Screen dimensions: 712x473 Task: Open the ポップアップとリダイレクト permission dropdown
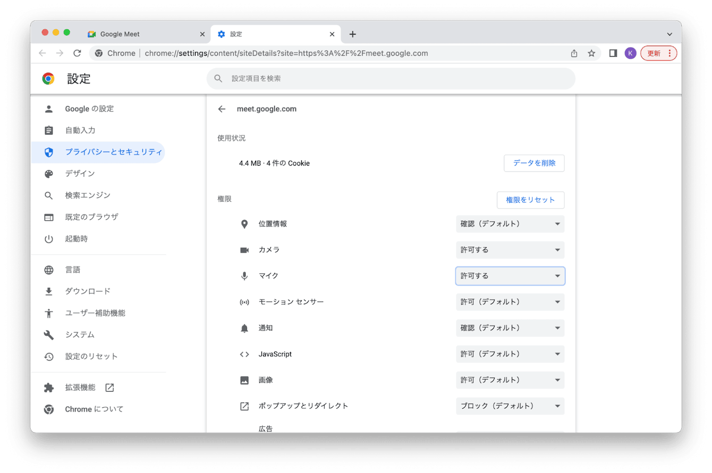click(510, 406)
